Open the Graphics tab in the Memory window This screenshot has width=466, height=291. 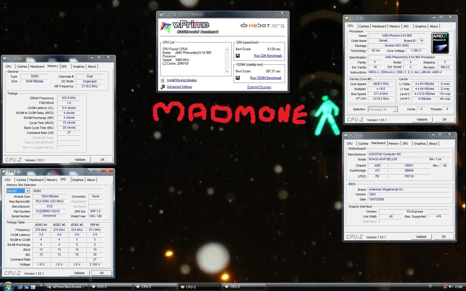[x=79, y=67]
